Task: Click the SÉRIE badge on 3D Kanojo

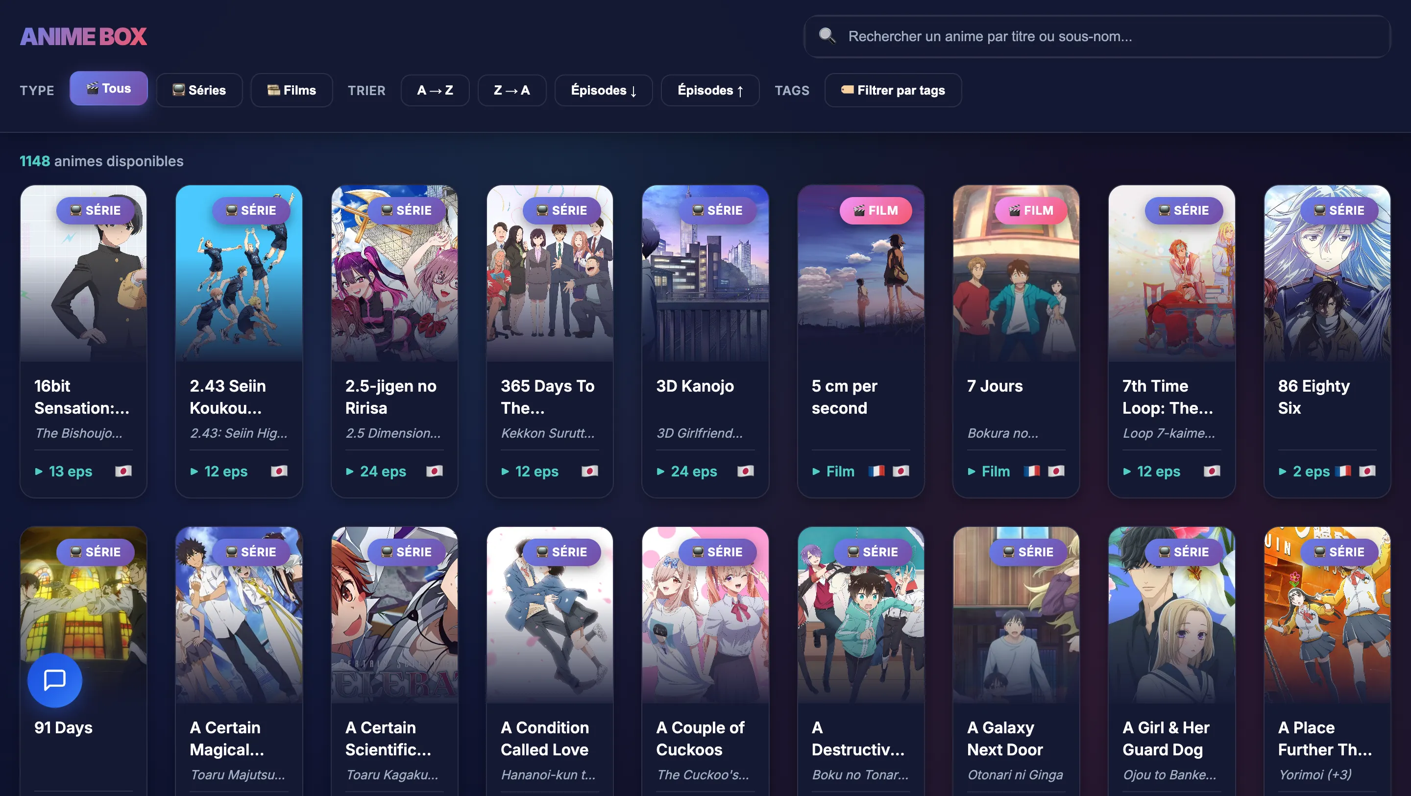Action: click(717, 210)
